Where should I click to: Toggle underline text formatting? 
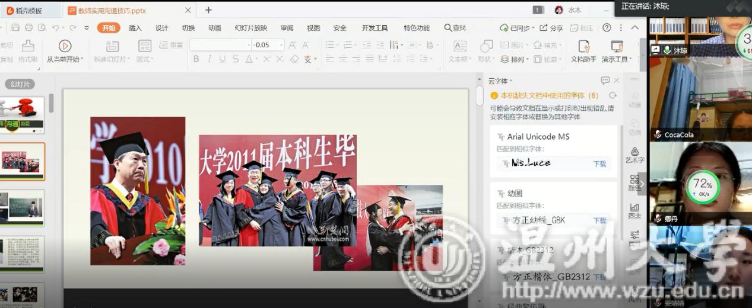click(222, 59)
